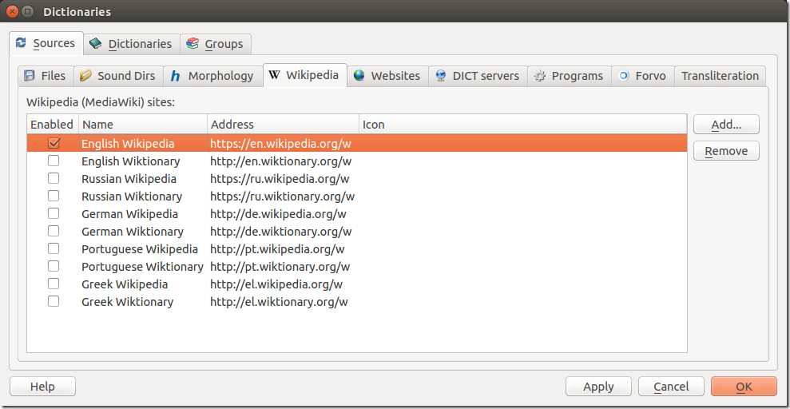Enable the Russian Wiktionary checkbox
This screenshot has width=790, height=409.
(x=54, y=196)
